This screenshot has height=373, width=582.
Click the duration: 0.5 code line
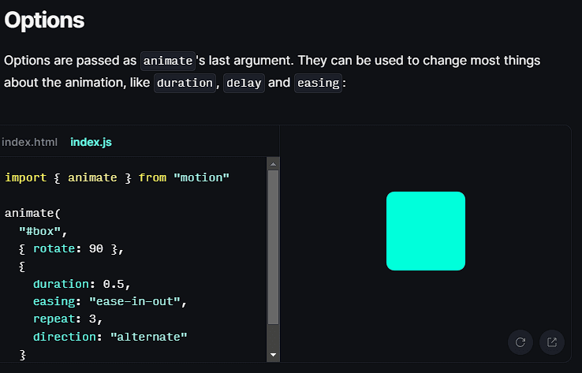(x=81, y=284)
